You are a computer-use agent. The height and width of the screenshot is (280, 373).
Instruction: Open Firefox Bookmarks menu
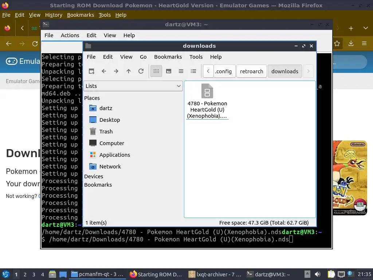pyautogui.click(x=81, y=15)
